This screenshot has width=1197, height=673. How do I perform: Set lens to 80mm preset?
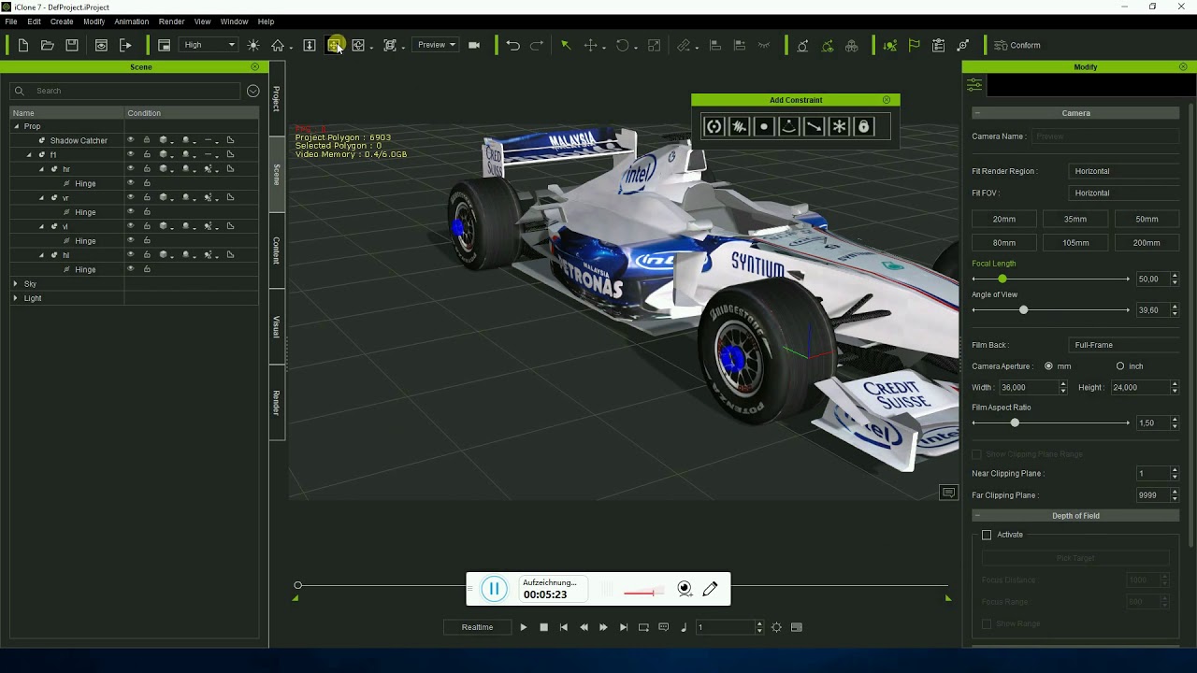click(1004, 242)
